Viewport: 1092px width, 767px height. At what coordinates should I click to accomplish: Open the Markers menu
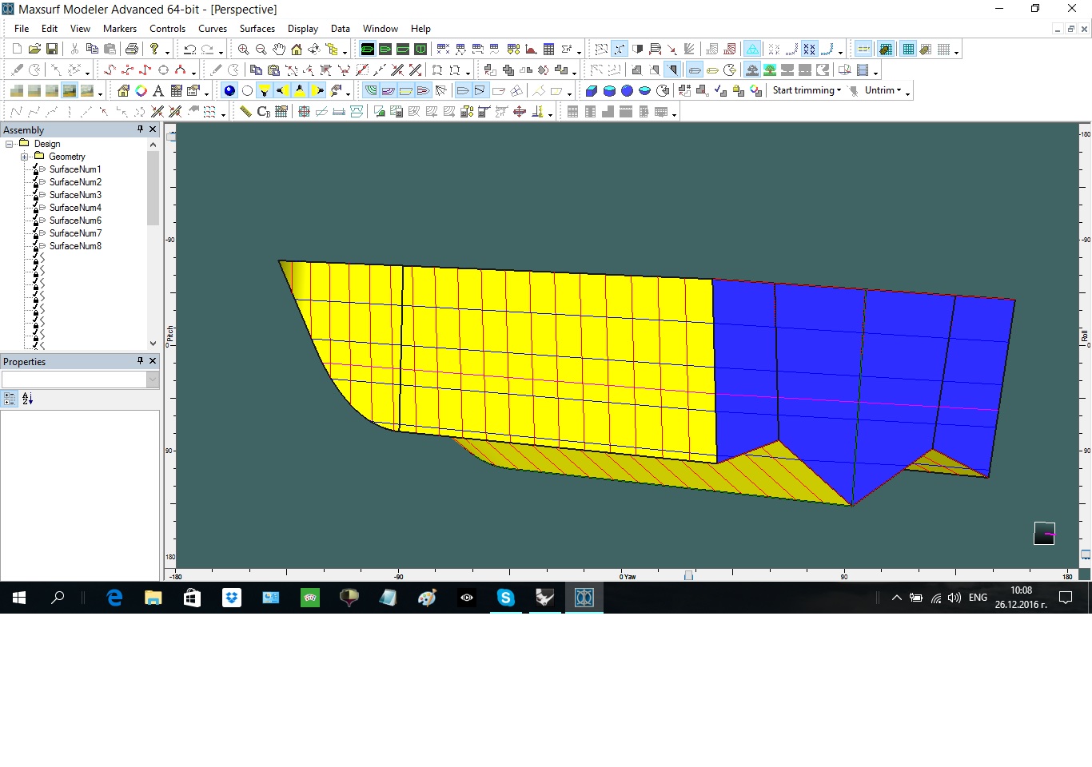[120, 29]
